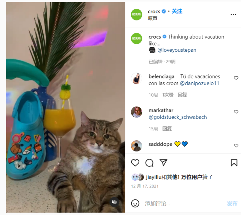Reply to markathar's comment via 回复
Image resolution: width=241 pixels, height=215 pixels.
(x=167, y=129)
